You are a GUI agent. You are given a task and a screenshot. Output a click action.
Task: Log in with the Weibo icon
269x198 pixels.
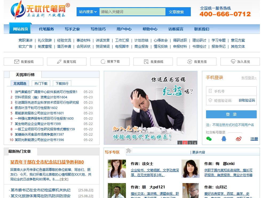[239, 139]
